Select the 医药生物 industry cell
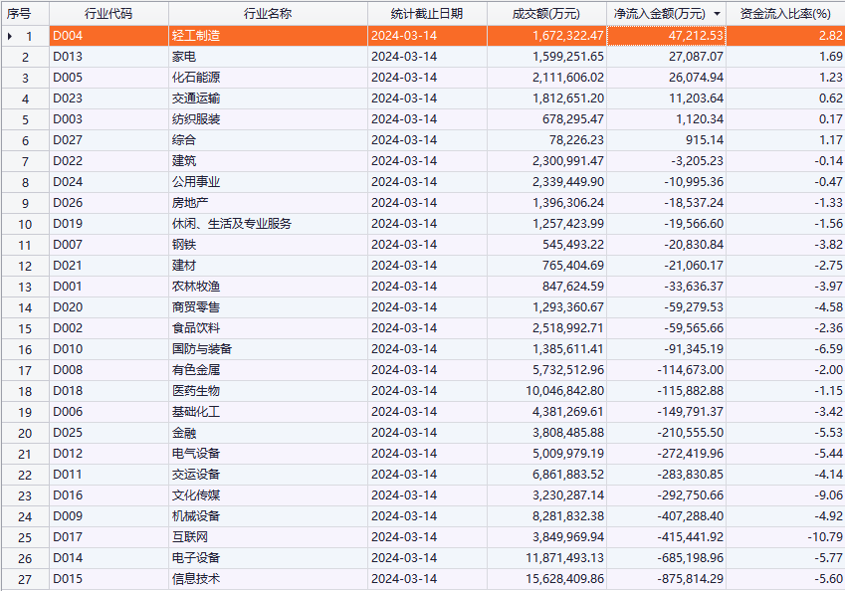Image resolution: width=845 pixels, height=591 pixels. 195,391
